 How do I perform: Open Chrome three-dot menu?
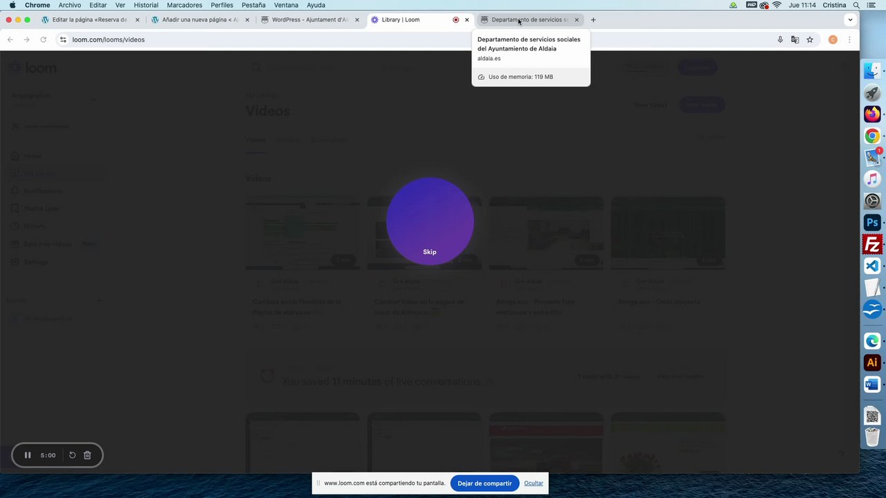[849, 39]
